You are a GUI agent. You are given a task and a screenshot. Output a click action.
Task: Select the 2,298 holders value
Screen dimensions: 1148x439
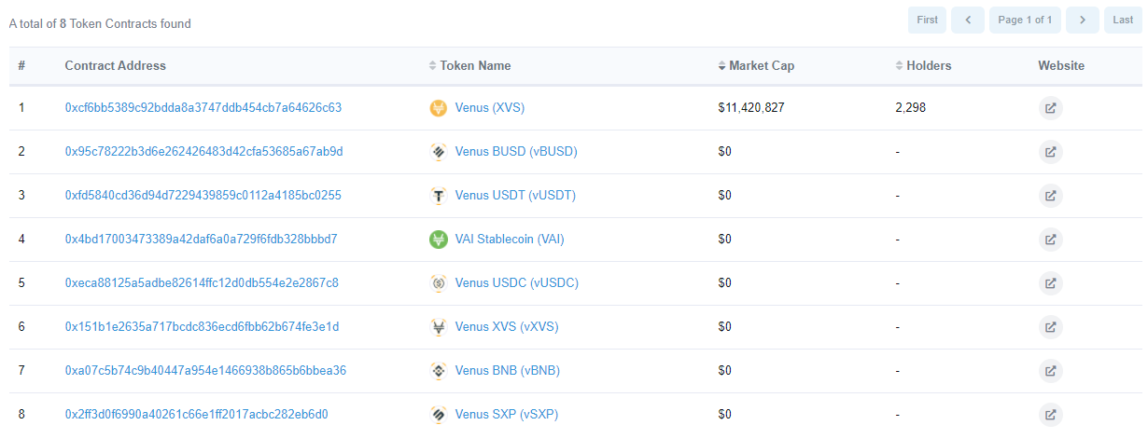911,108
